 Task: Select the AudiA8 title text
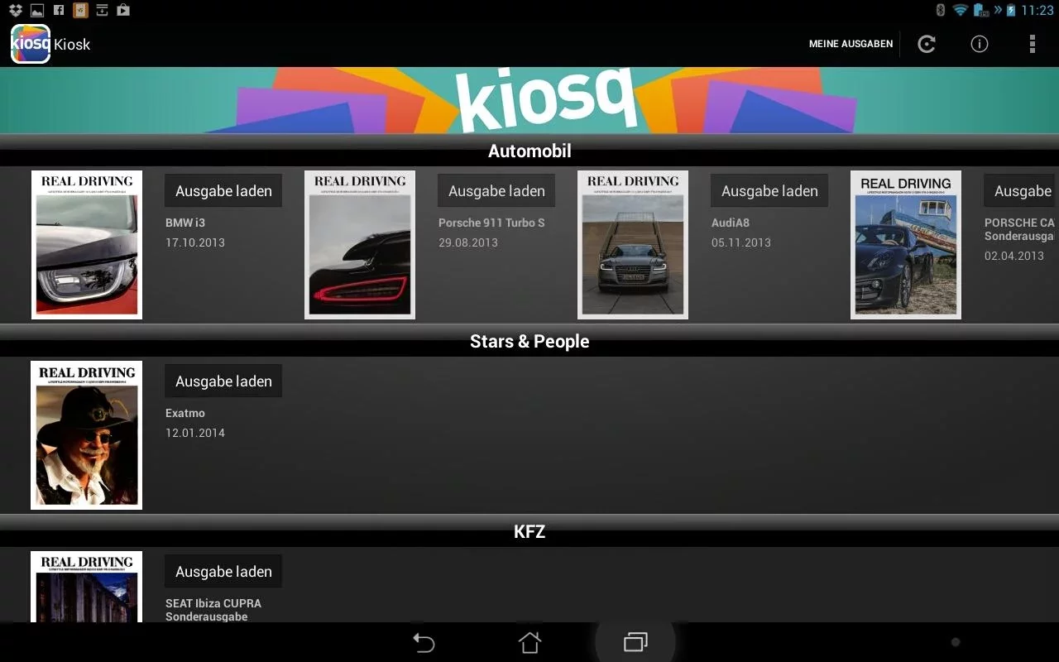[x=731, y=223]
